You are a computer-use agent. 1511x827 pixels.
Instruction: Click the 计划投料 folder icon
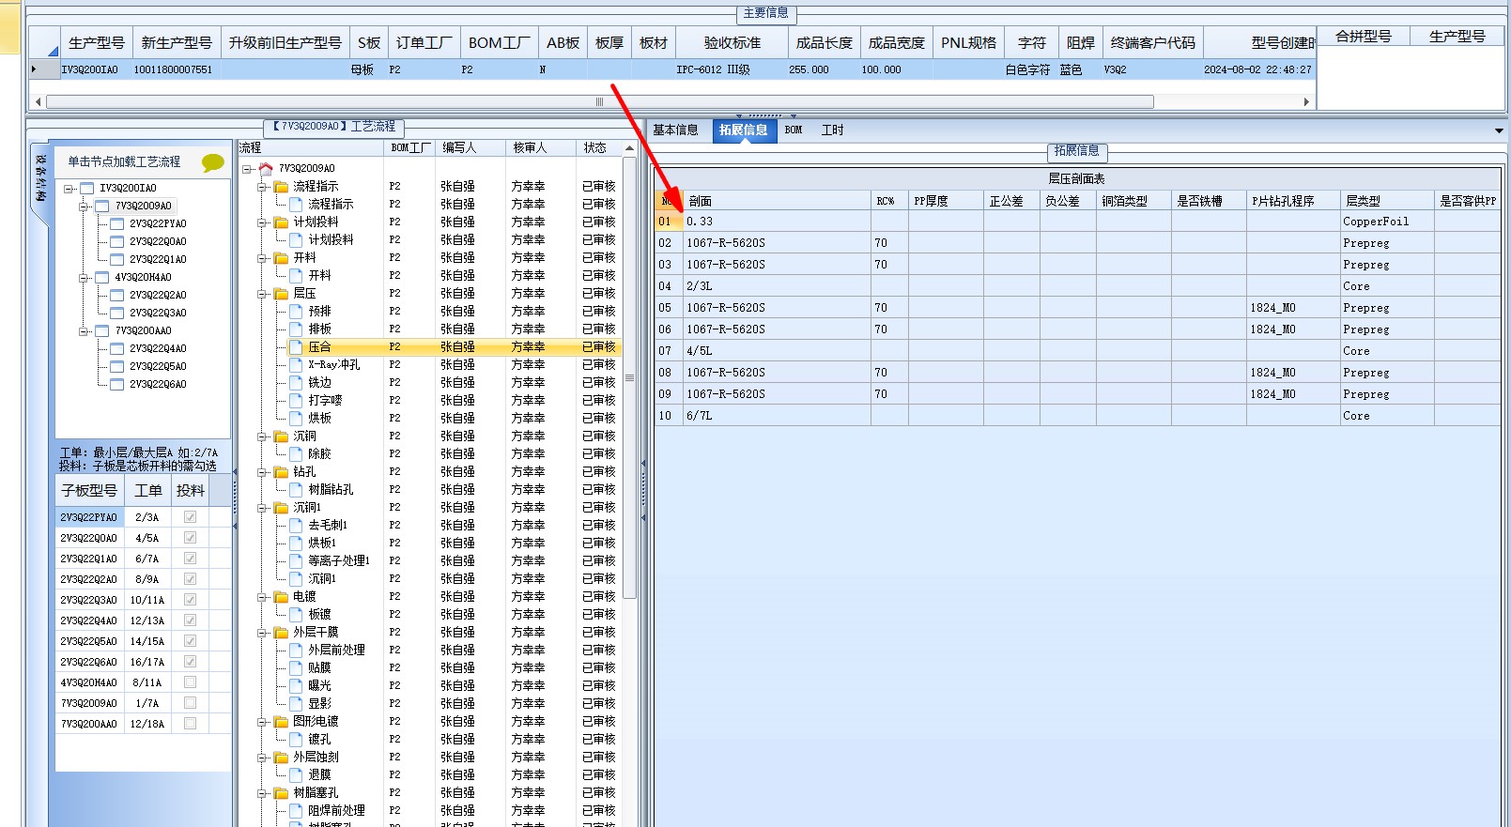coord(281,222)
